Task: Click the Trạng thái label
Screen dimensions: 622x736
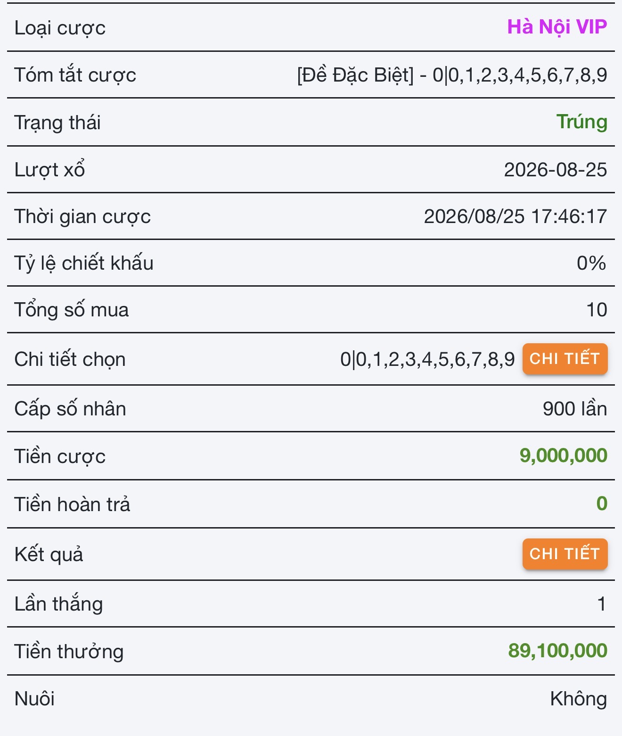Action: point(57,123)
